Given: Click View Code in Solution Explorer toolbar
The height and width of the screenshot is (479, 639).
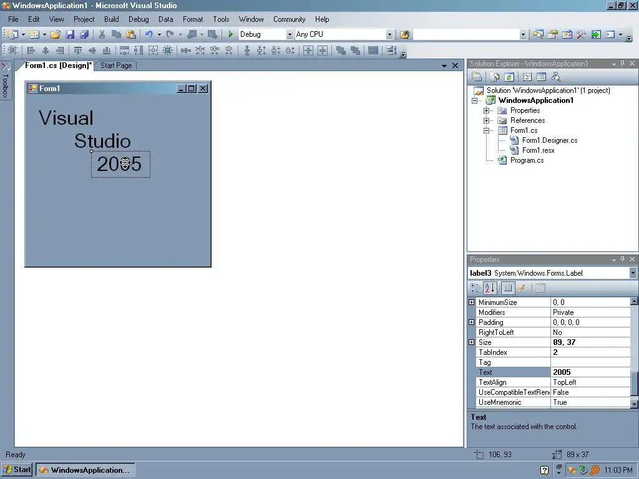Looking at the screenshot, I should click(527, 77).
